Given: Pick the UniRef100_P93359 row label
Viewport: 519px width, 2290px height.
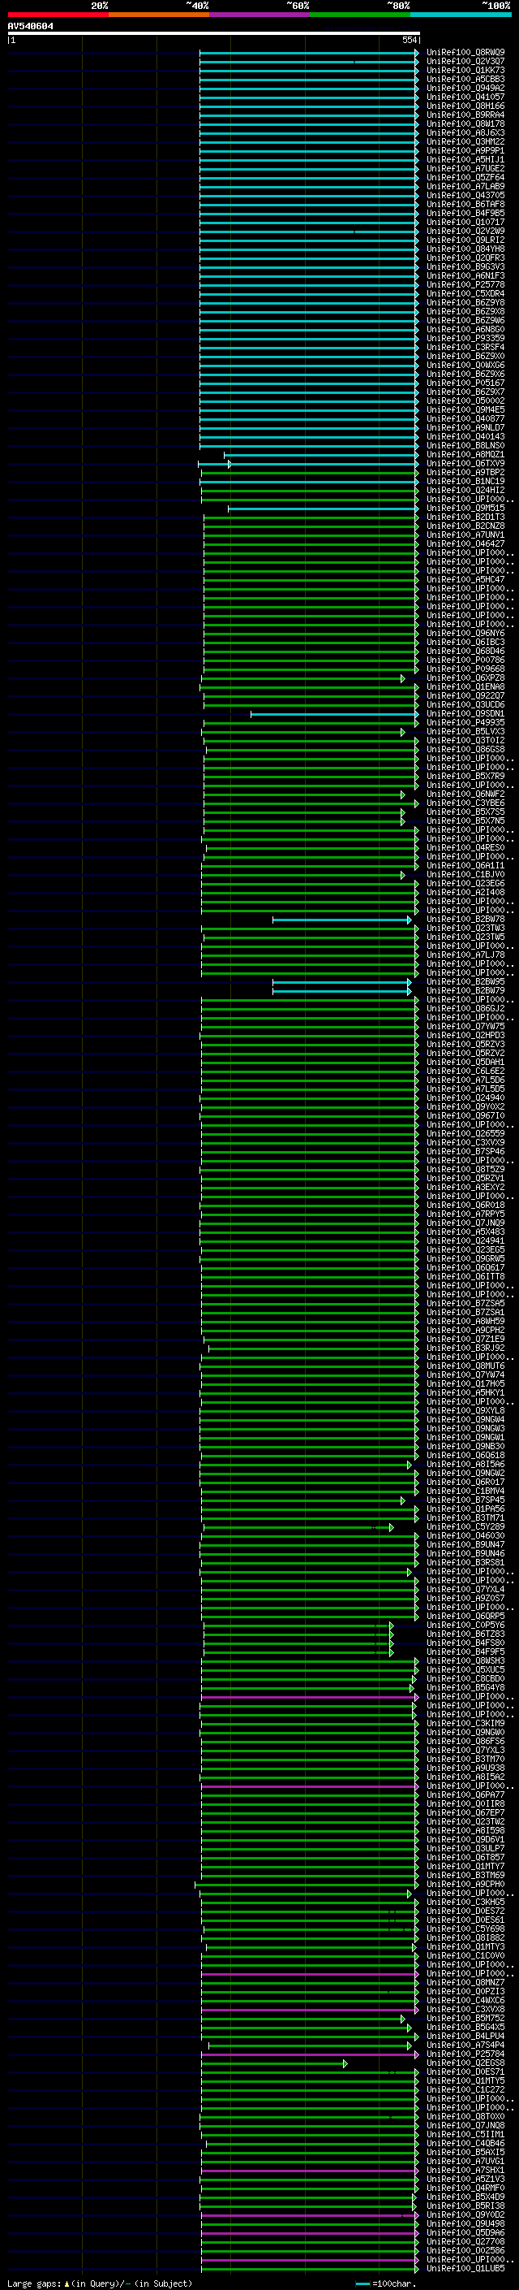Looking at the screenshot, I should coord(465,339).
